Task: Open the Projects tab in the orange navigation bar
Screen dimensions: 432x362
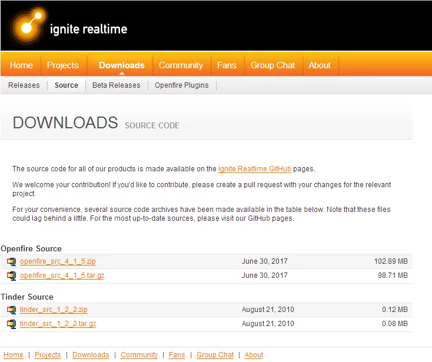Action: pos(63,65)
